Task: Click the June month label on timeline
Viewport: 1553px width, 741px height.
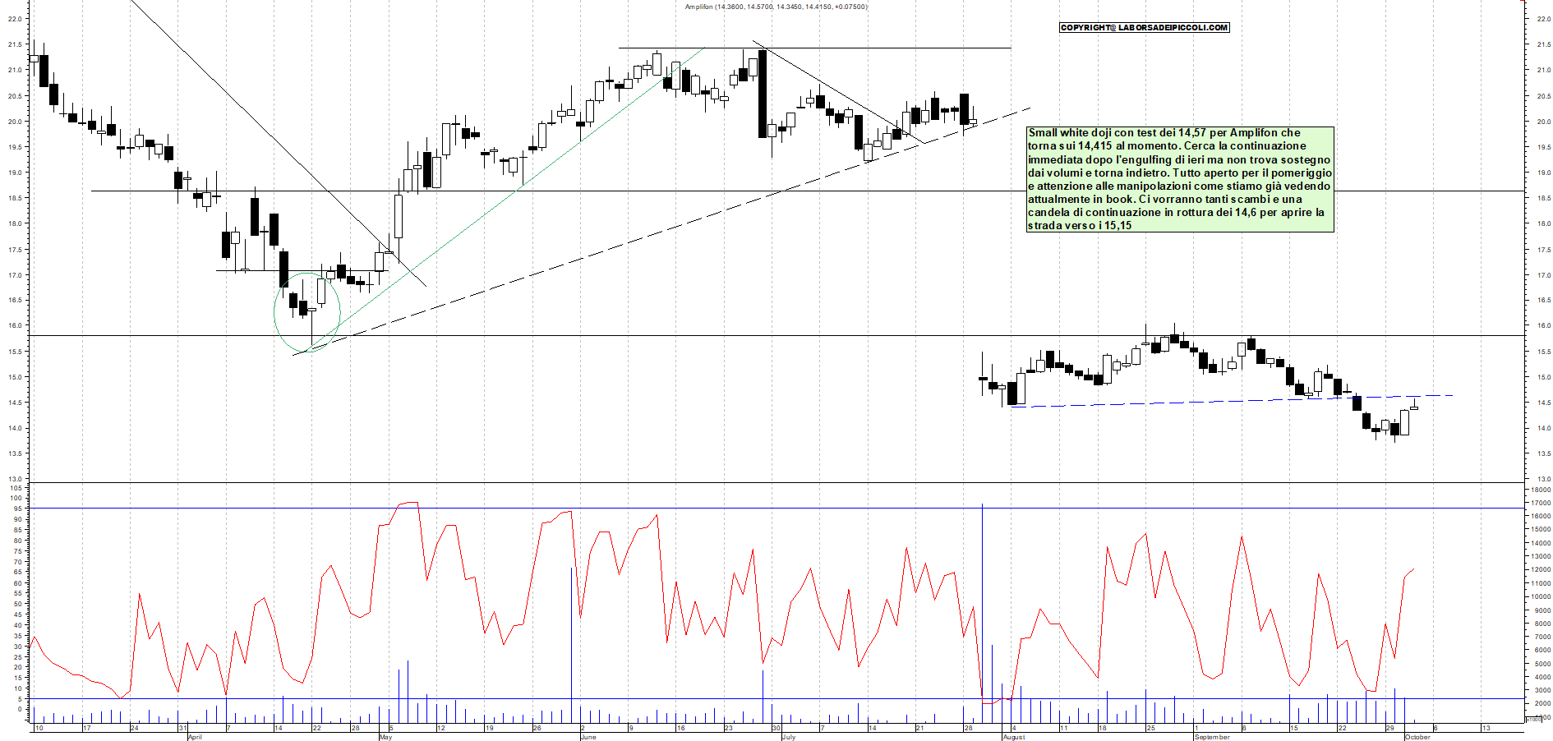Action: click(x=588, y=737)
